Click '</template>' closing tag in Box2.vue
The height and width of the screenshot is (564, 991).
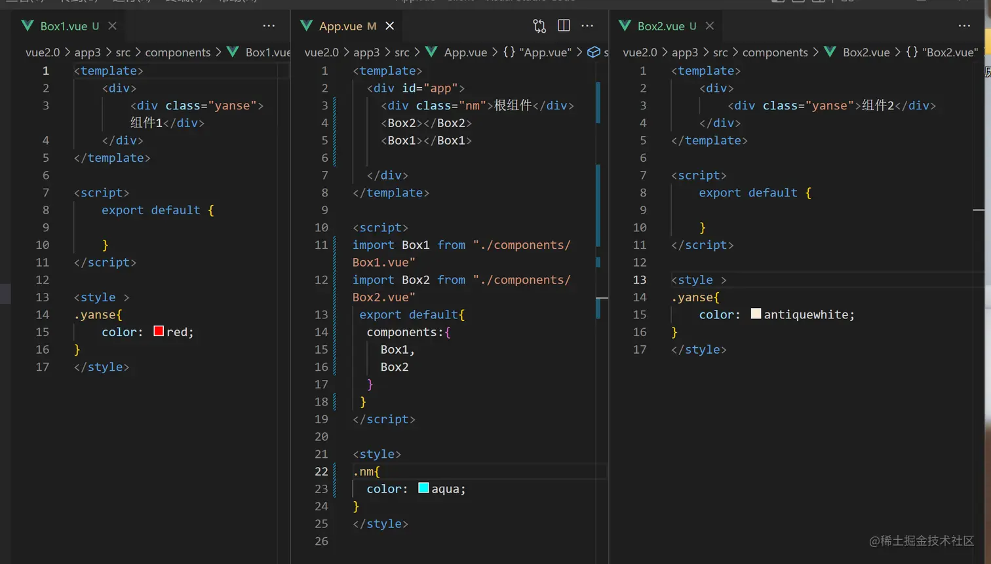click(709, 140)
